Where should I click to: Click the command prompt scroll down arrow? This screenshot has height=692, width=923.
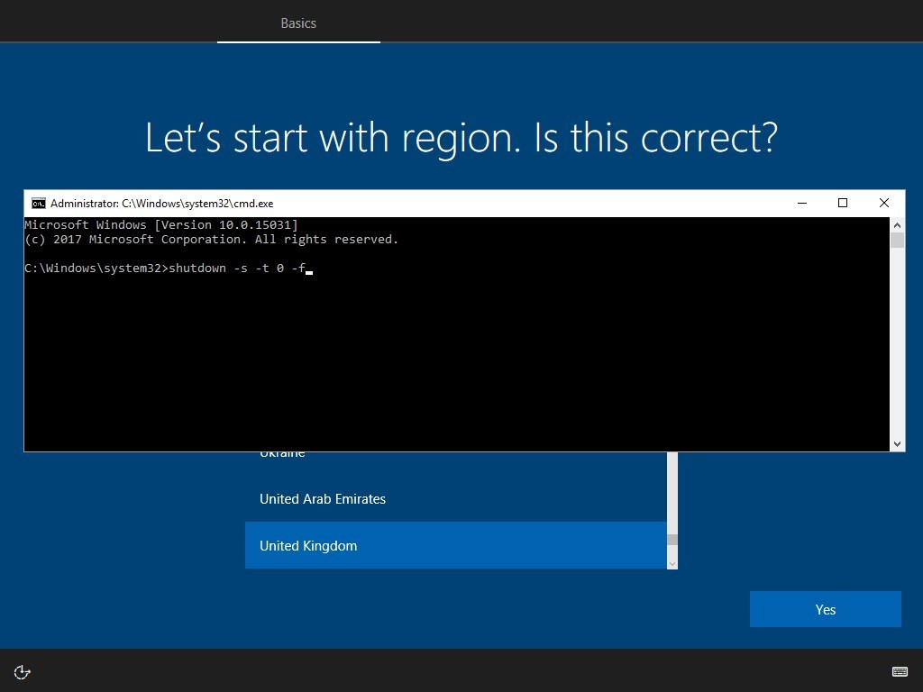pos(897,444)
